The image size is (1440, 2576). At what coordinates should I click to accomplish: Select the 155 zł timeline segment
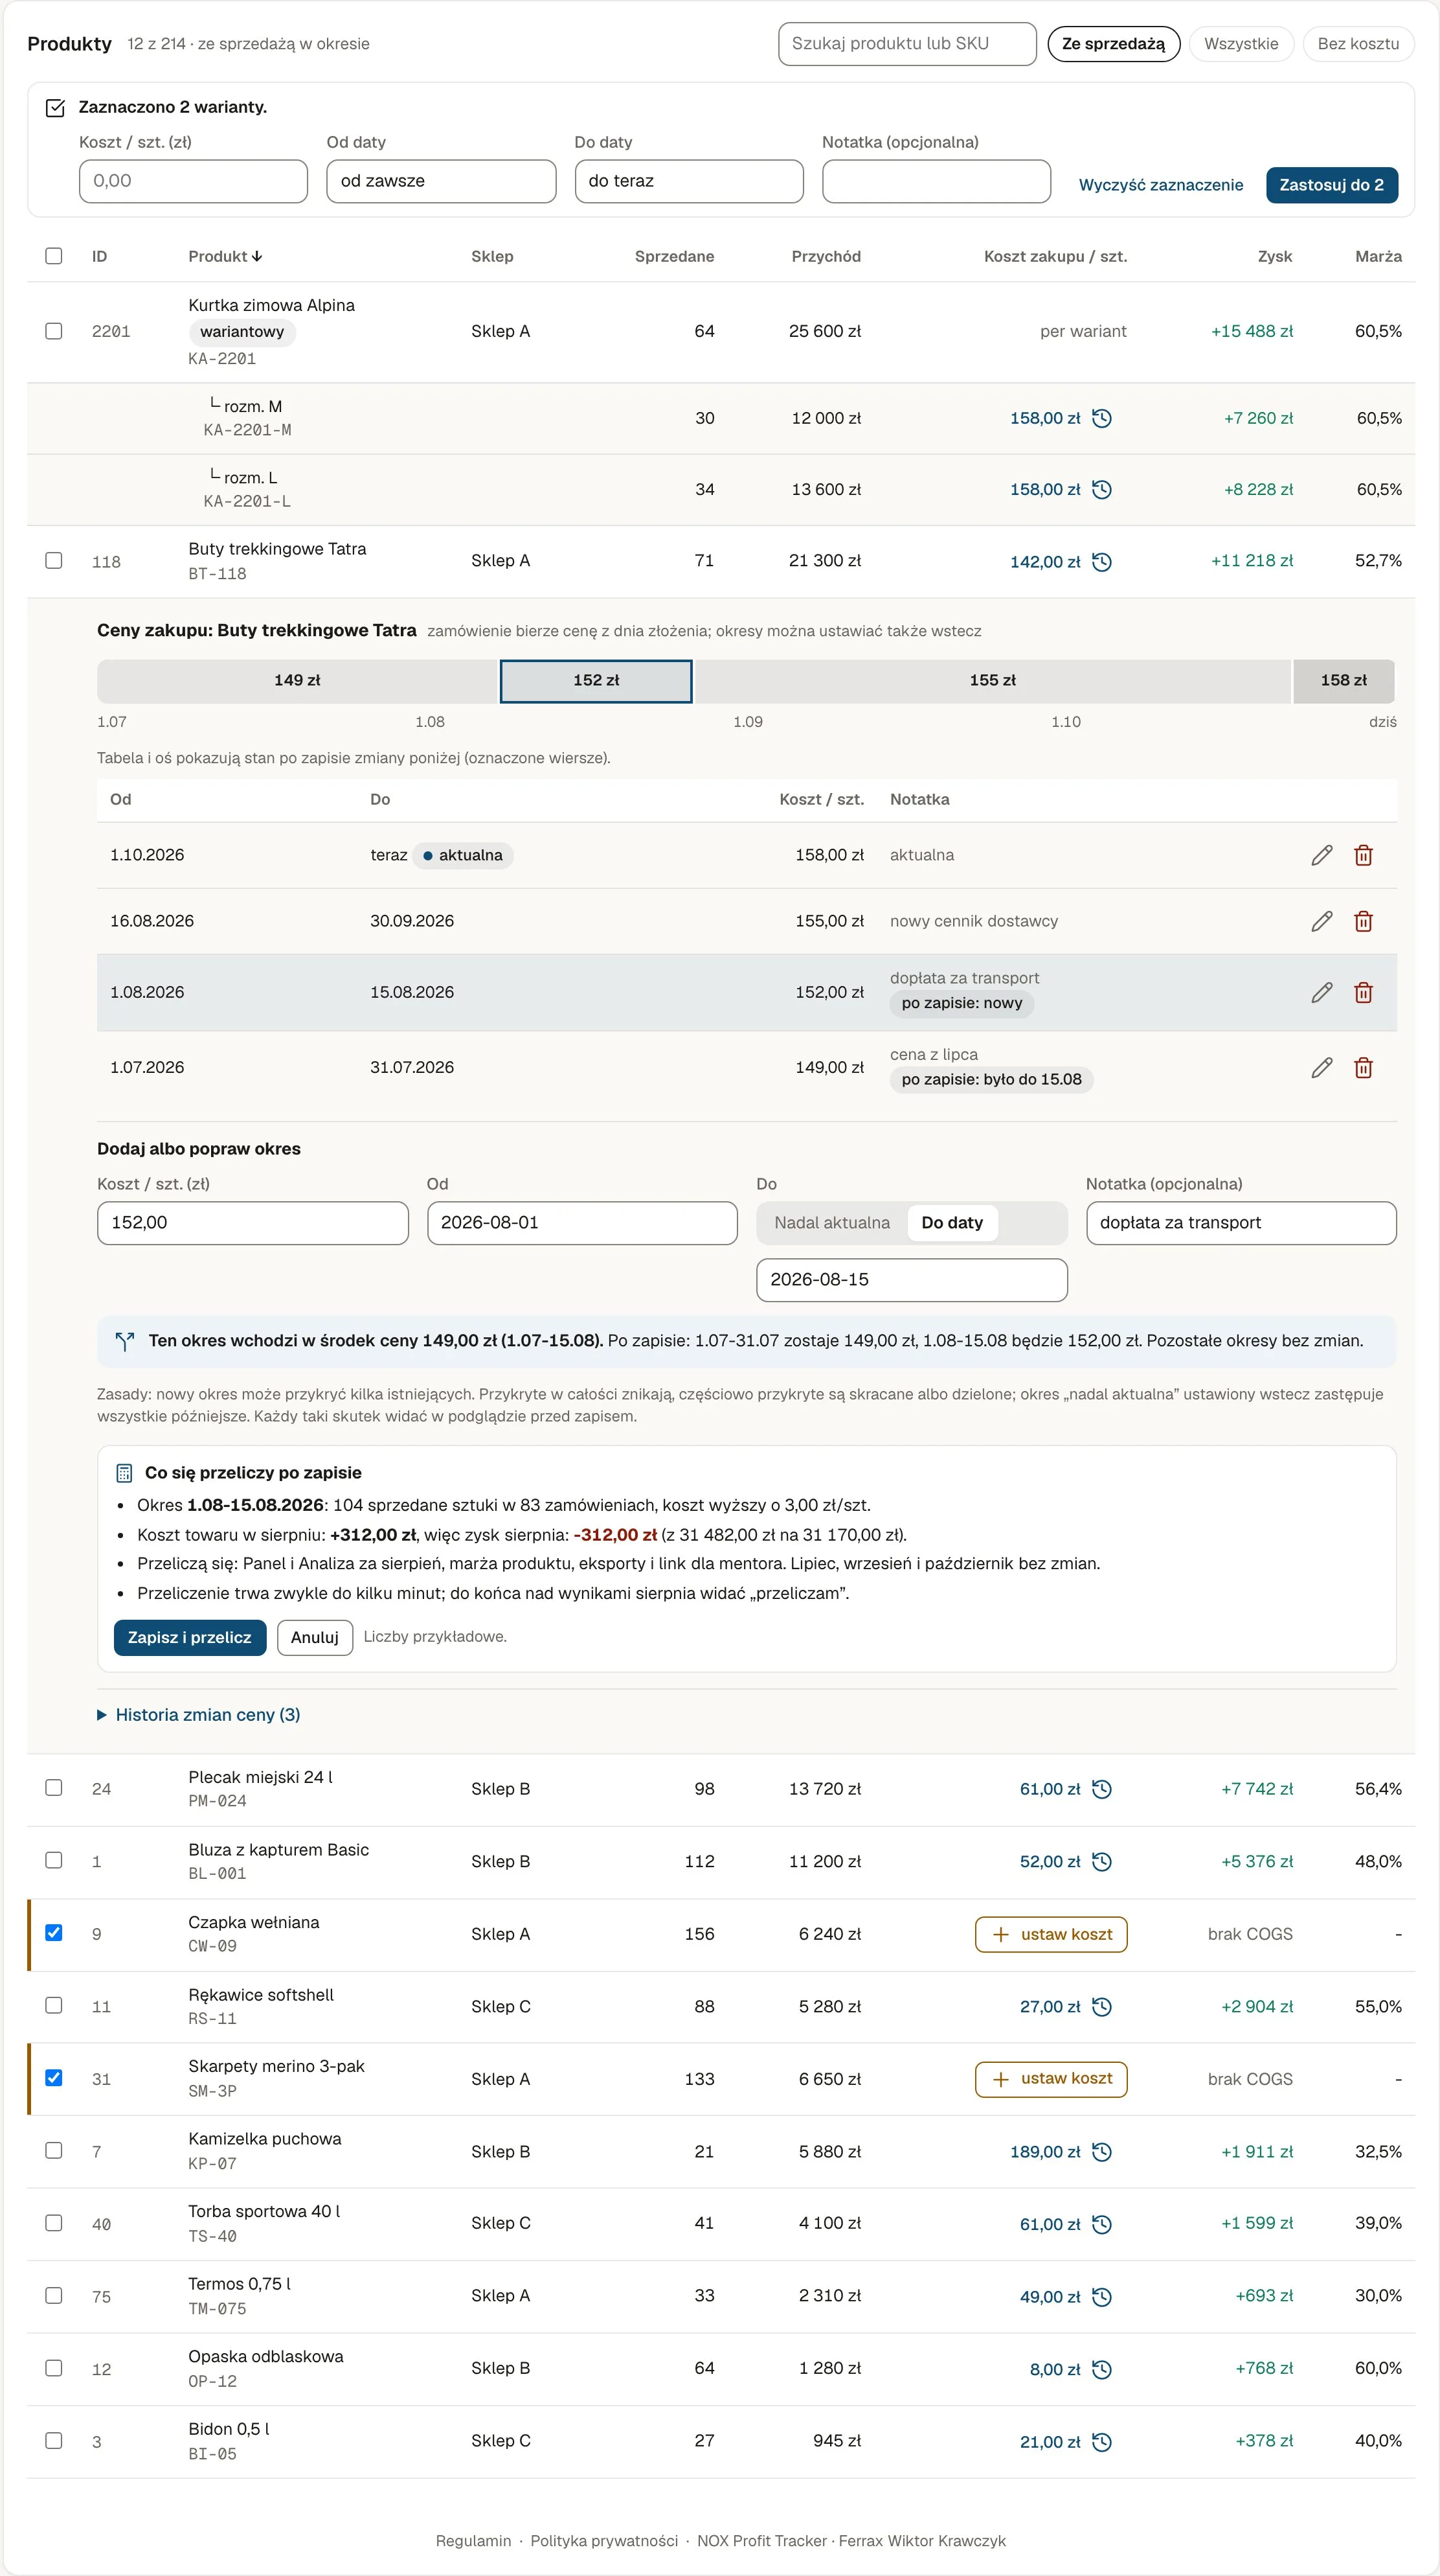[993, 681]
